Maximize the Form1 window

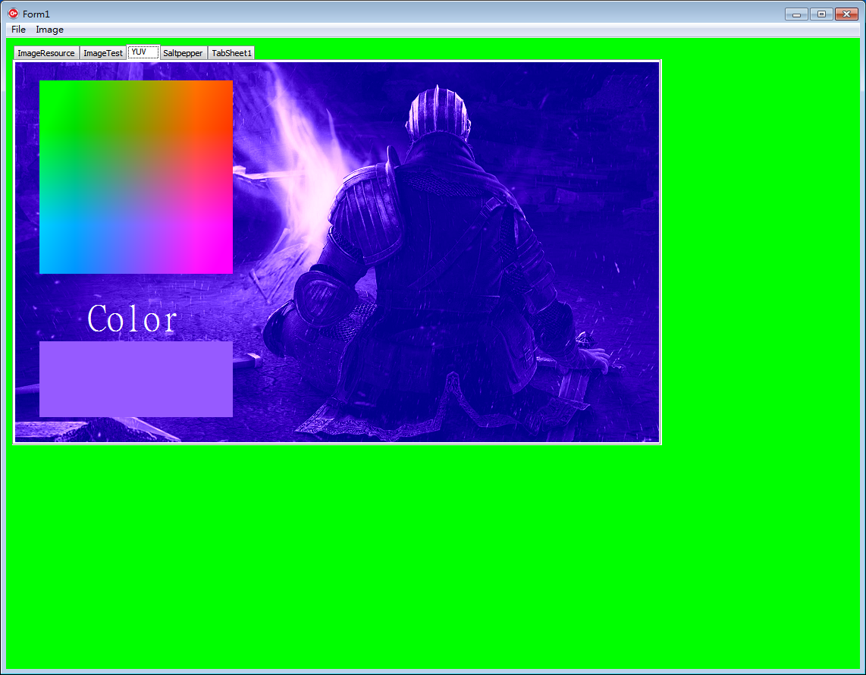pos(821,14)
